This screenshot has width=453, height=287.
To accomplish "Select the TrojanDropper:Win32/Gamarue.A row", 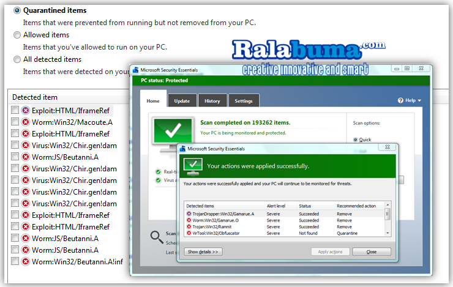I will [x=285, y=214].
